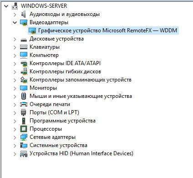Click the printer icon for Очереди печати
Viewport: 193px width, 178px height.
(x=24, y=104)
